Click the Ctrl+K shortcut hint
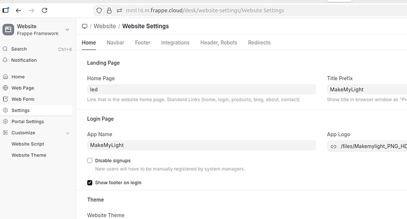Image resolution: width=407 pixels, height=219 pixels. [65, 49]
